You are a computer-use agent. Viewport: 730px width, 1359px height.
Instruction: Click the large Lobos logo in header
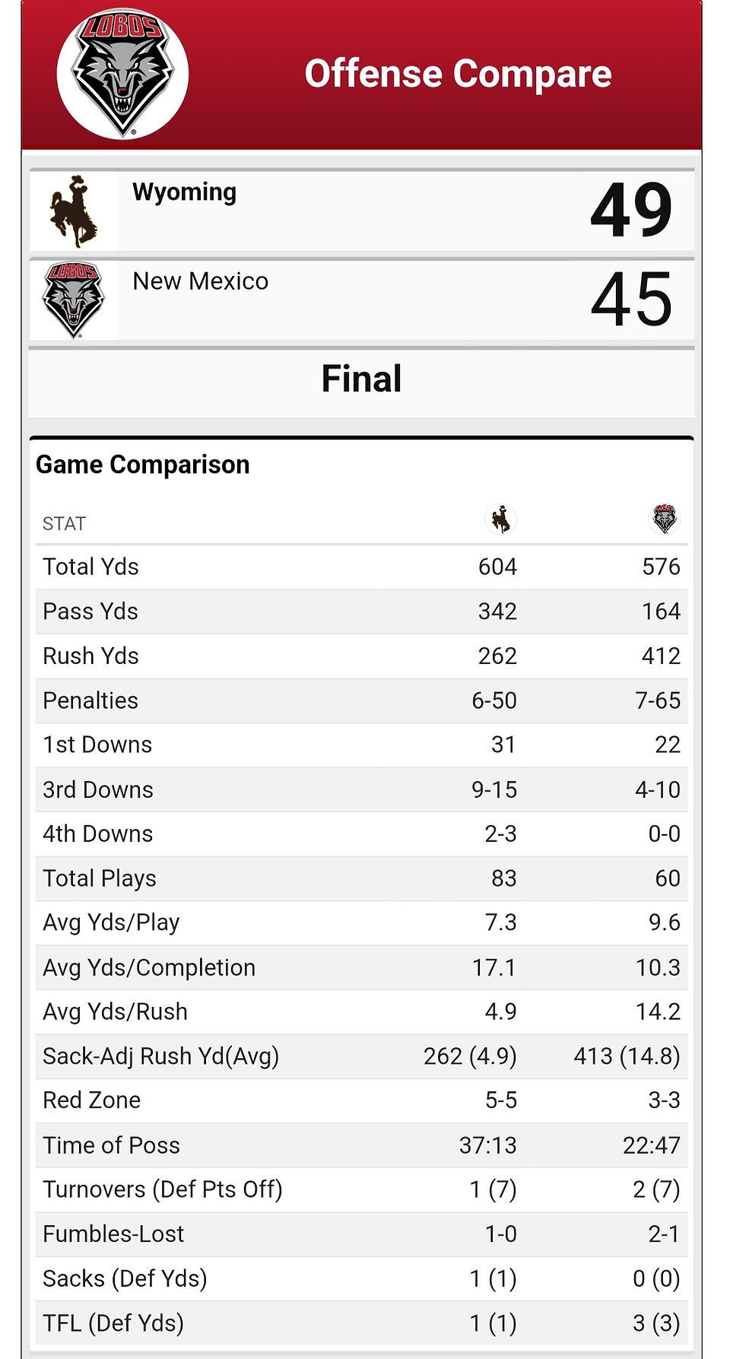122,74
